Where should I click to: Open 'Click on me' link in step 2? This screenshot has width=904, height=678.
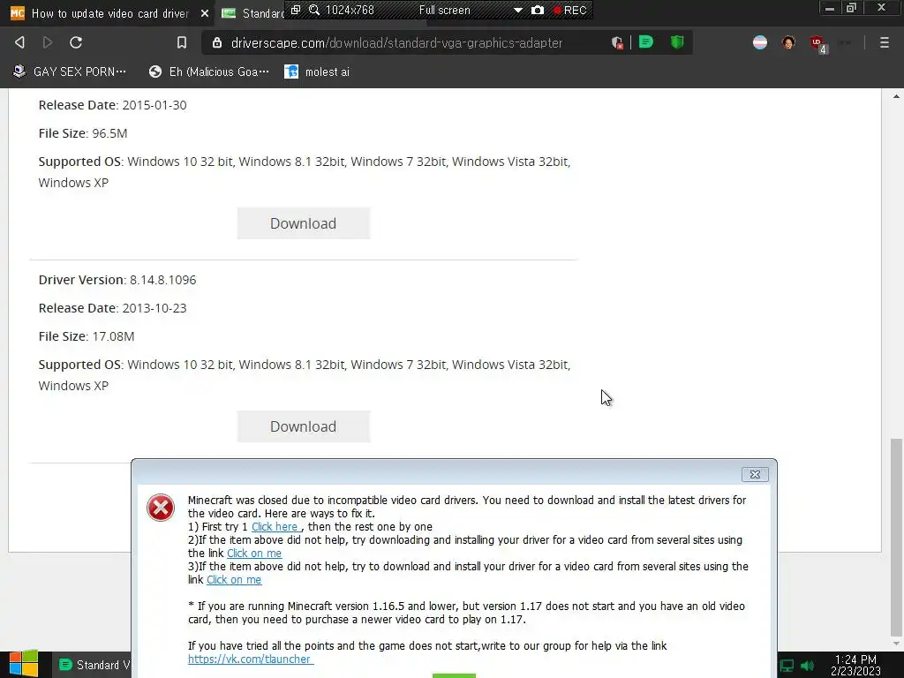tap(254, 553)
